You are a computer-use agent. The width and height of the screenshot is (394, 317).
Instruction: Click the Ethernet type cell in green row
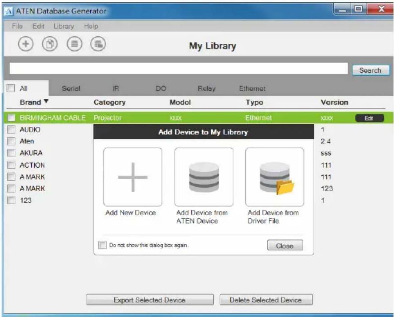click(259, 118)
